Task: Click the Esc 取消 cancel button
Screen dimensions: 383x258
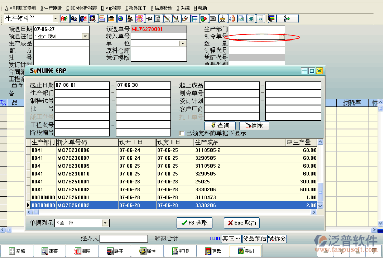Action: [x=241, y=223]
